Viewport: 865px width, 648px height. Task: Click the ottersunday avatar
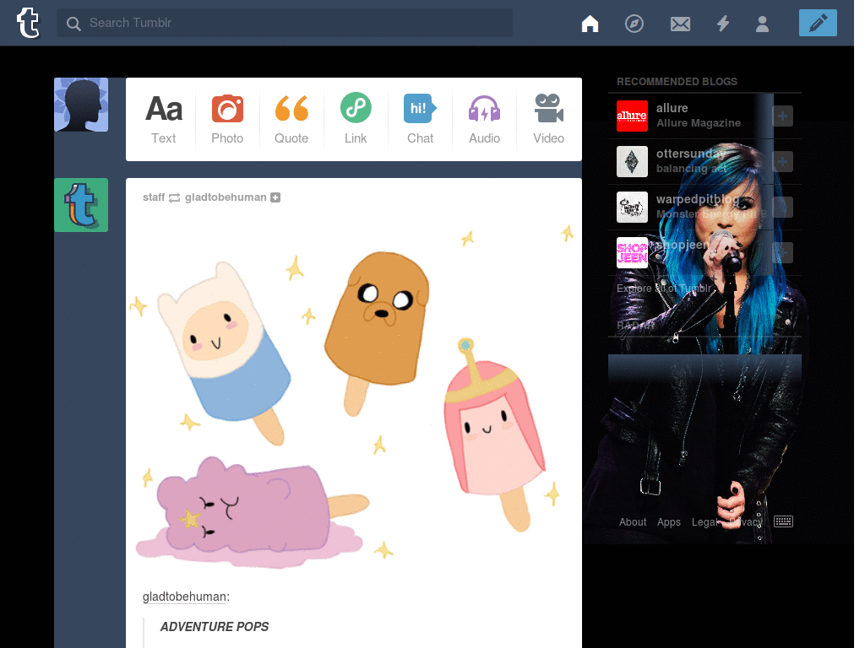coord(632,161)
